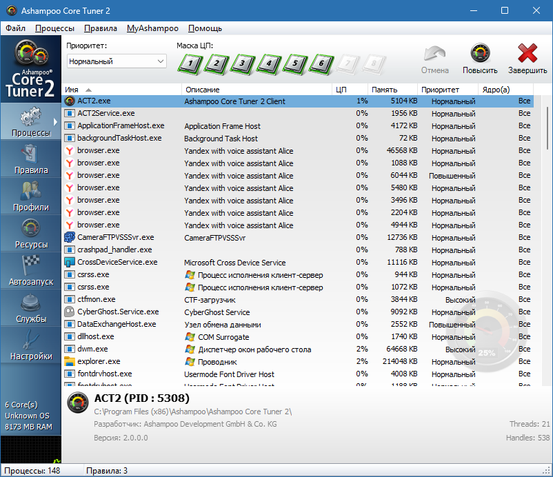
Task: Click the 214048 KB memory value
Action: coord(400,361)
